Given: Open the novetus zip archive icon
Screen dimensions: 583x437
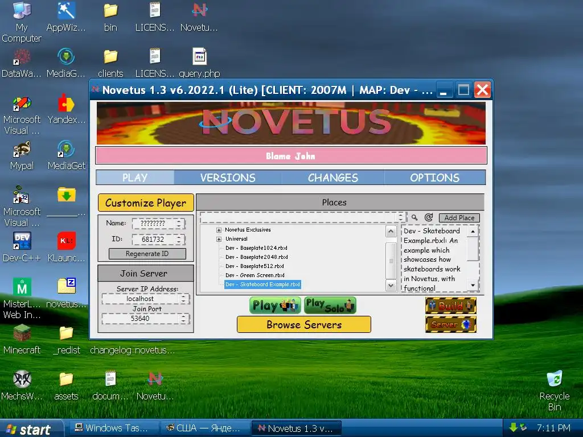Looking at the screenshot, I should pyautogui.click(x=66, y=293).
